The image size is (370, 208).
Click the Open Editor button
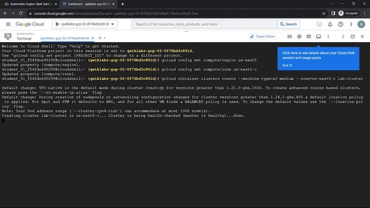pyautogui.click(x=262, y=36)
